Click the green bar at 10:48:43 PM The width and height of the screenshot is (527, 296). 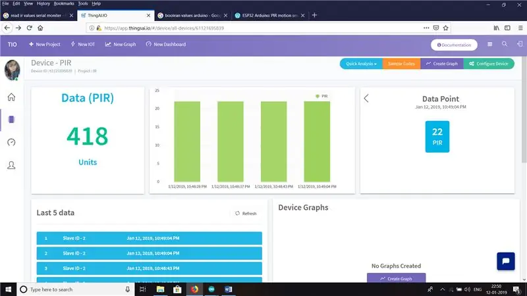click(x=274, y=141)
